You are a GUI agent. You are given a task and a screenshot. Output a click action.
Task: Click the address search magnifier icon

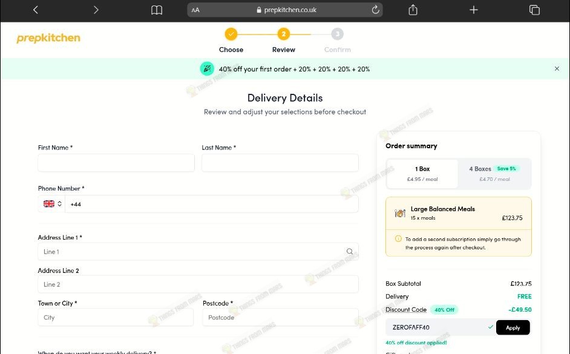pyautogui.click(x=349, y=251)
